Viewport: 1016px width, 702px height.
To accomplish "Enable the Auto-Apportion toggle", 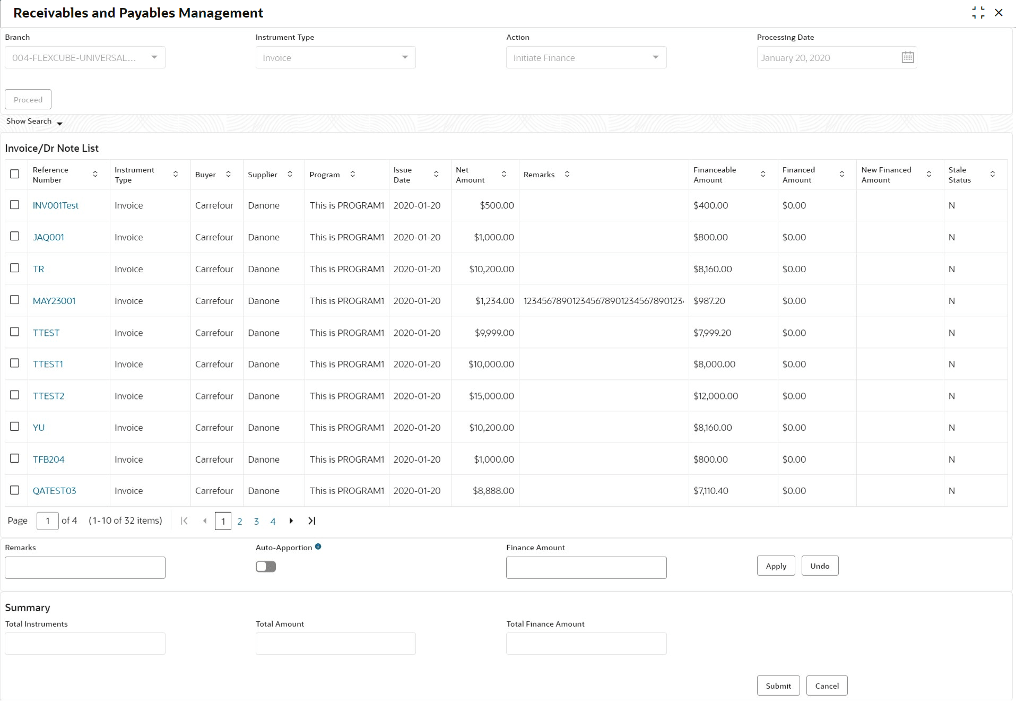I will click(x=266, y=567).
